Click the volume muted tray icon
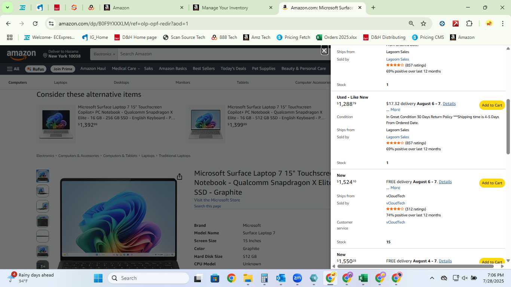511x287 pixels. tap(465, 278)
